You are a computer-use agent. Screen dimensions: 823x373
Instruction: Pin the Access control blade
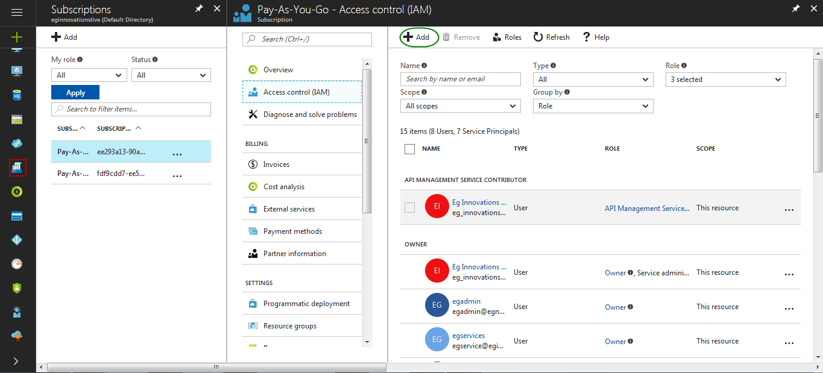[796, 9]
